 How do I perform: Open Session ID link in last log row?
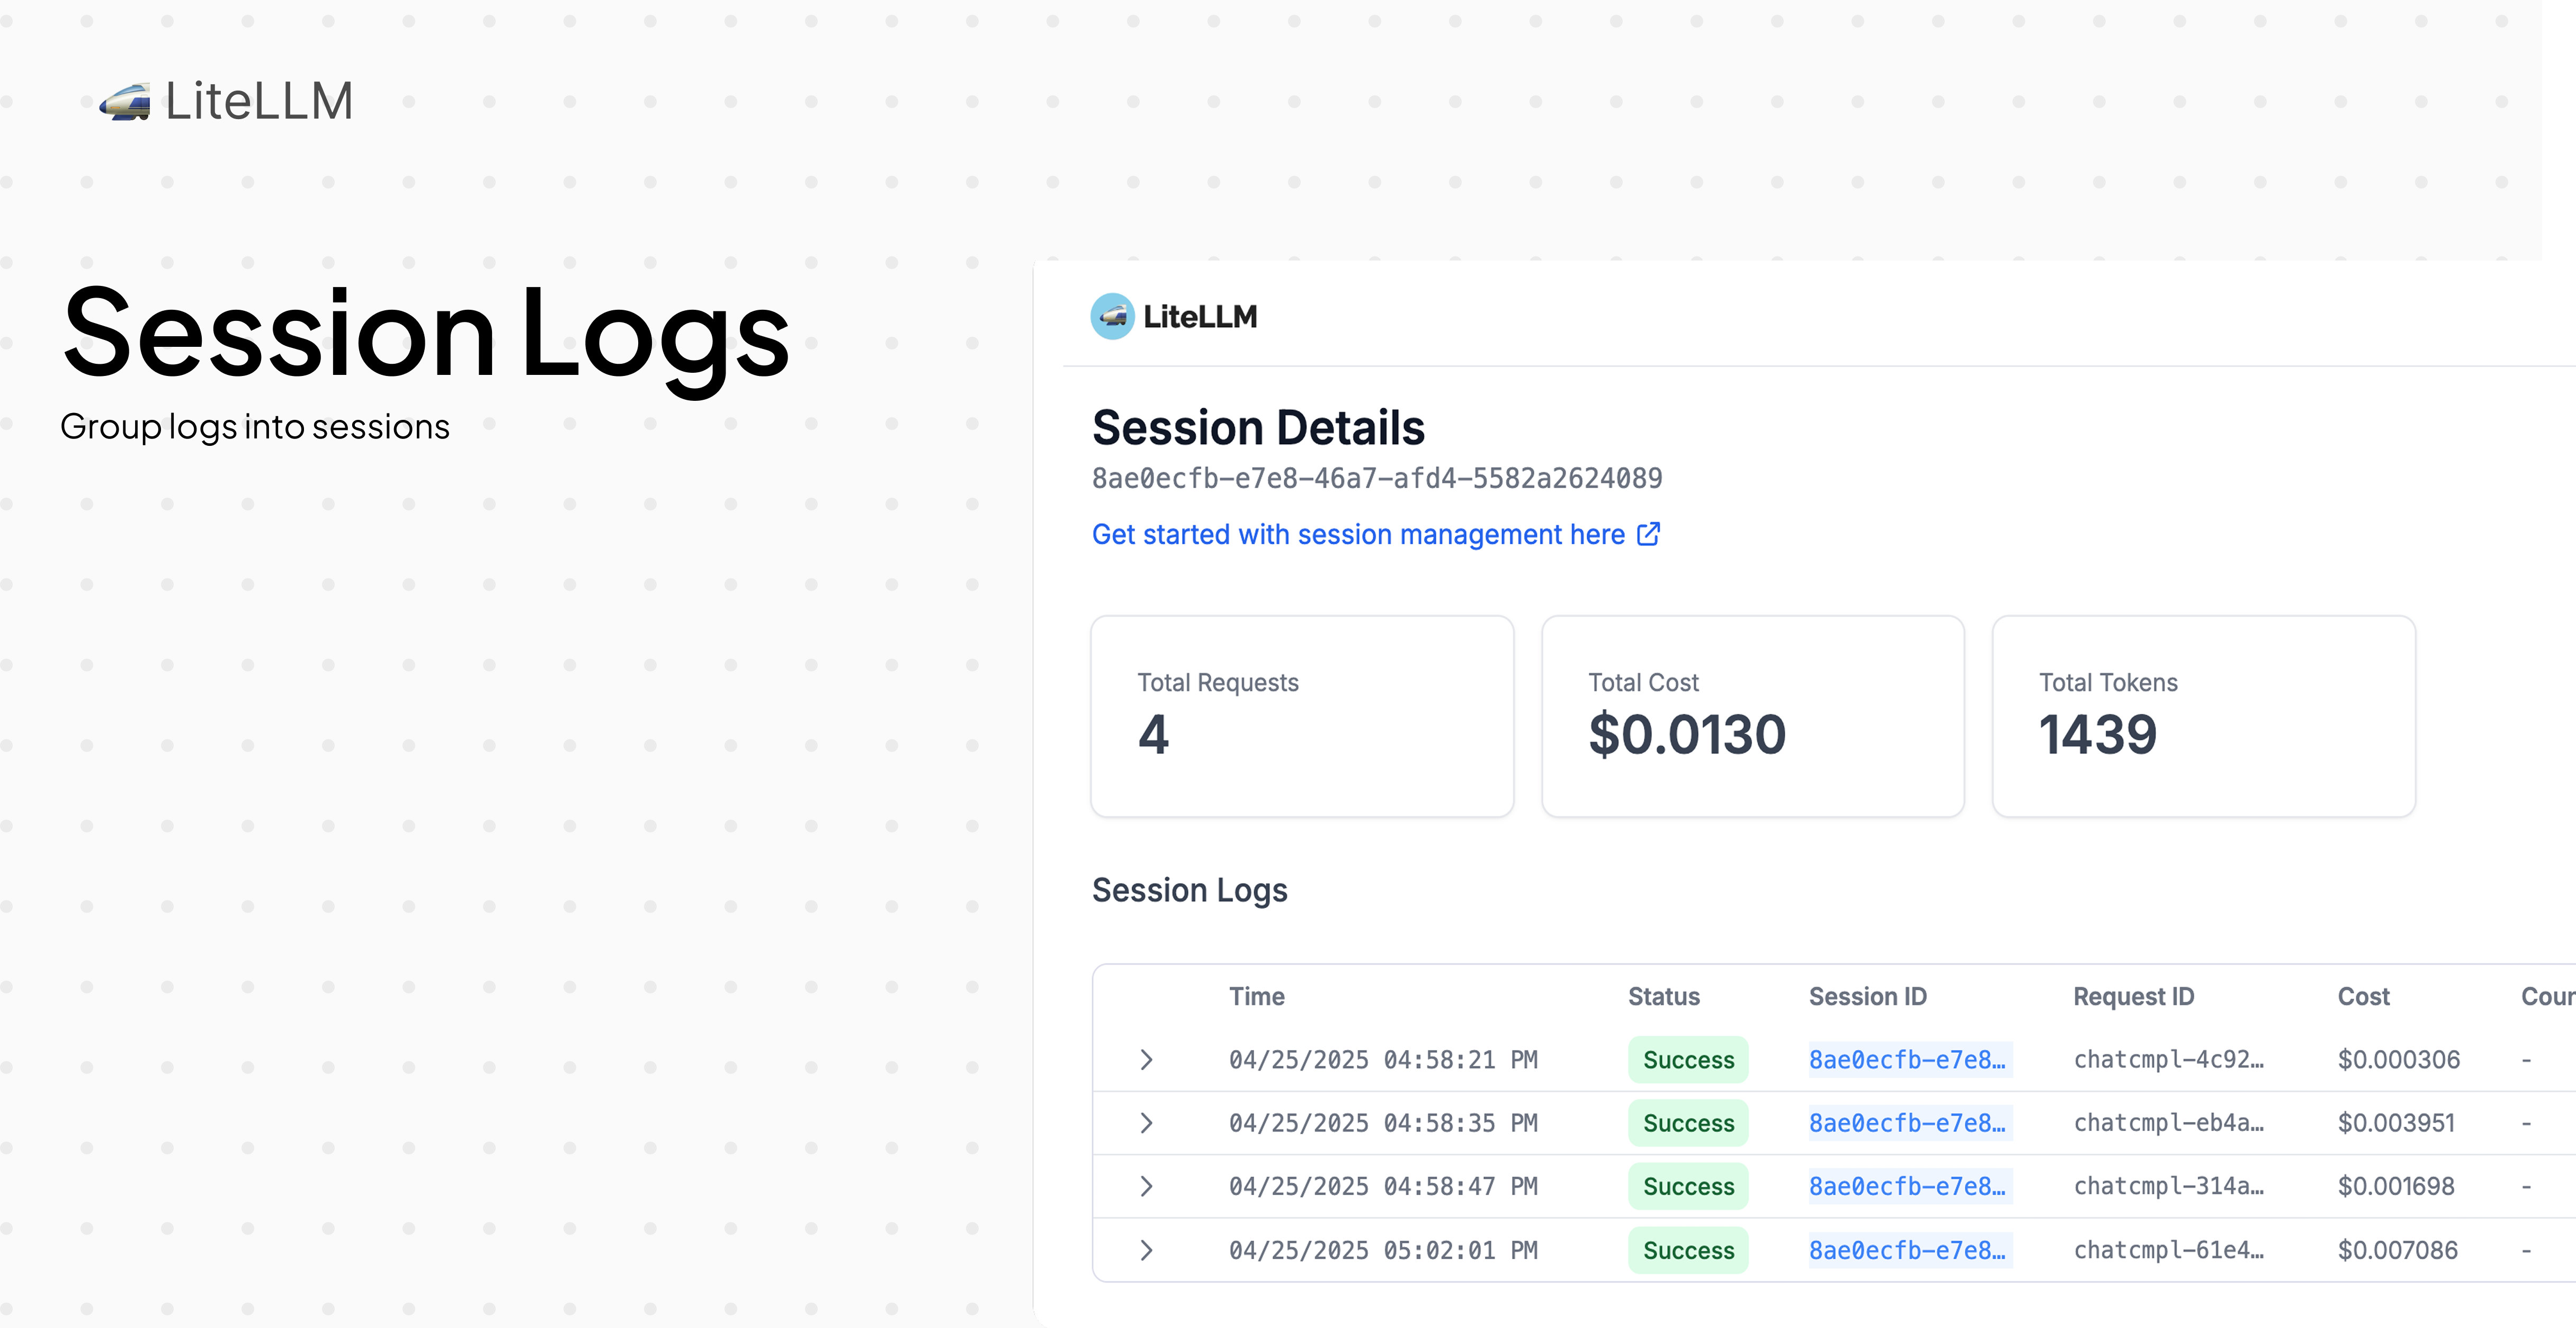(x=1906, y=1250)
